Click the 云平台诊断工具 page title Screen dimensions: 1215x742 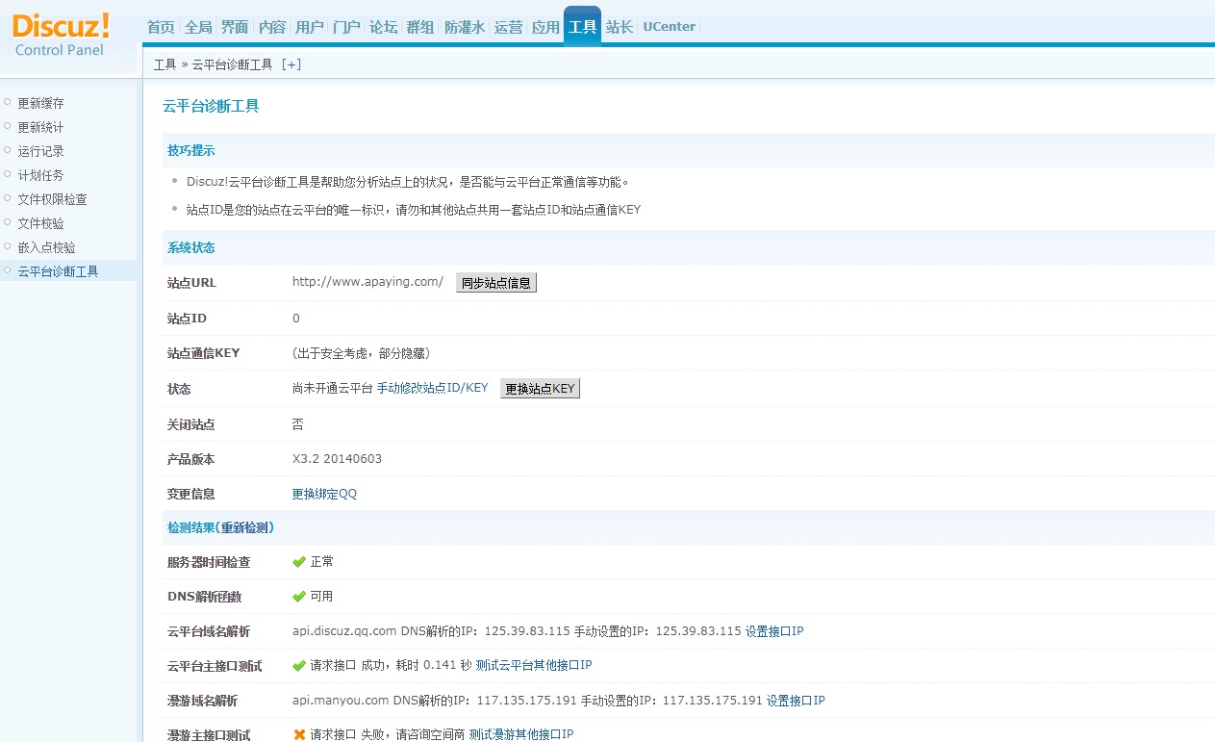(211, 106)
